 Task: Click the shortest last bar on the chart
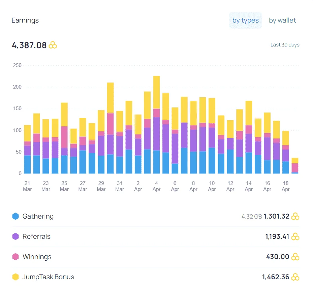point(295,166)
